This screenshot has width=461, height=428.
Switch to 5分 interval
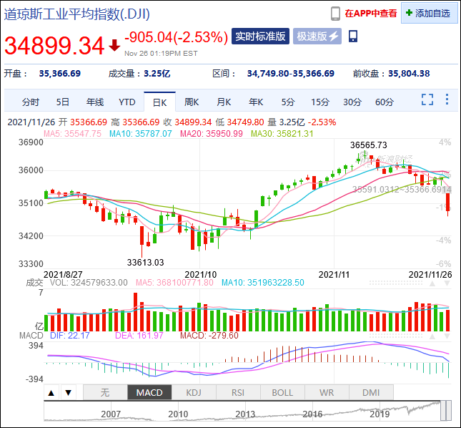tap(288, 102)
